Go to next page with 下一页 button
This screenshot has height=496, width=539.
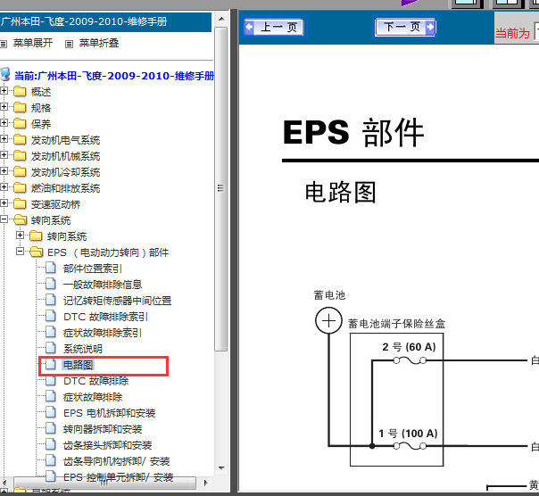click(x=405, y=27)
